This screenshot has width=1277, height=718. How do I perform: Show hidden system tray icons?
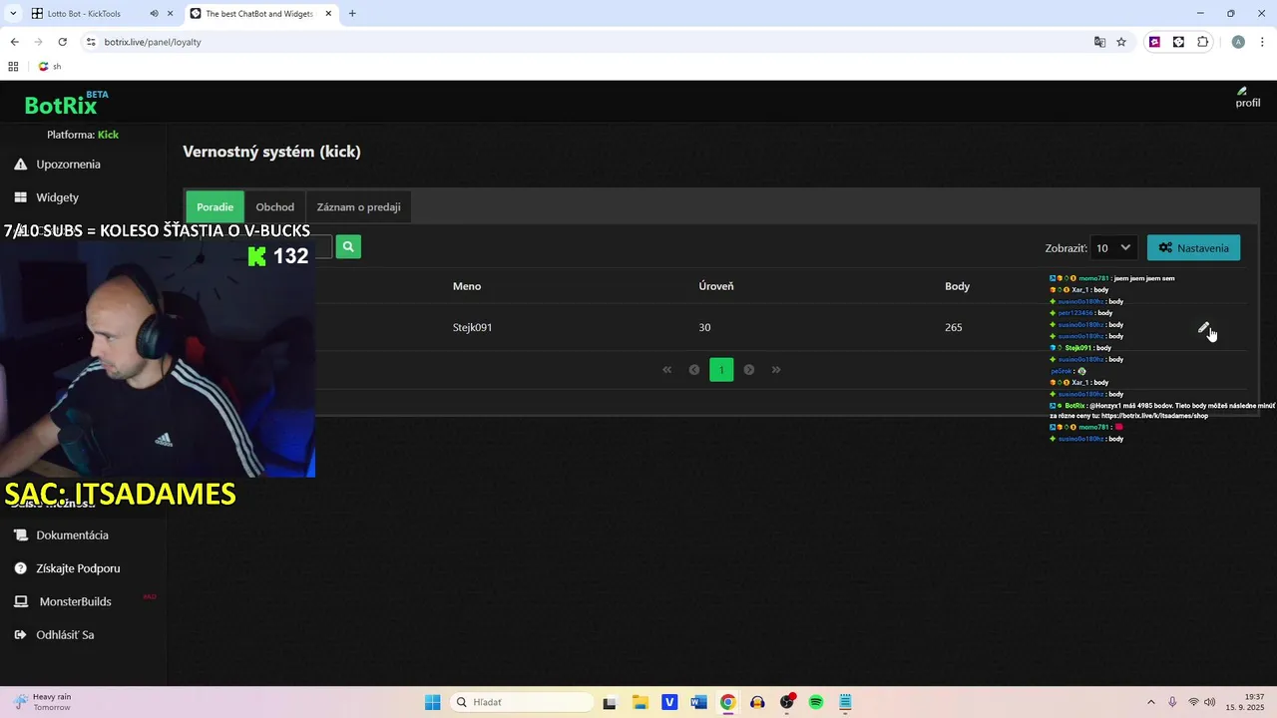click(1150, 702)
